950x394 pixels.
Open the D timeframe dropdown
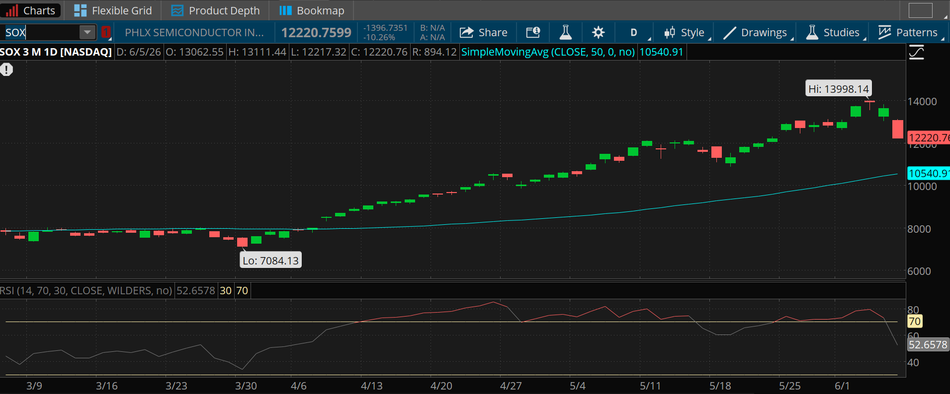[634, 32]
